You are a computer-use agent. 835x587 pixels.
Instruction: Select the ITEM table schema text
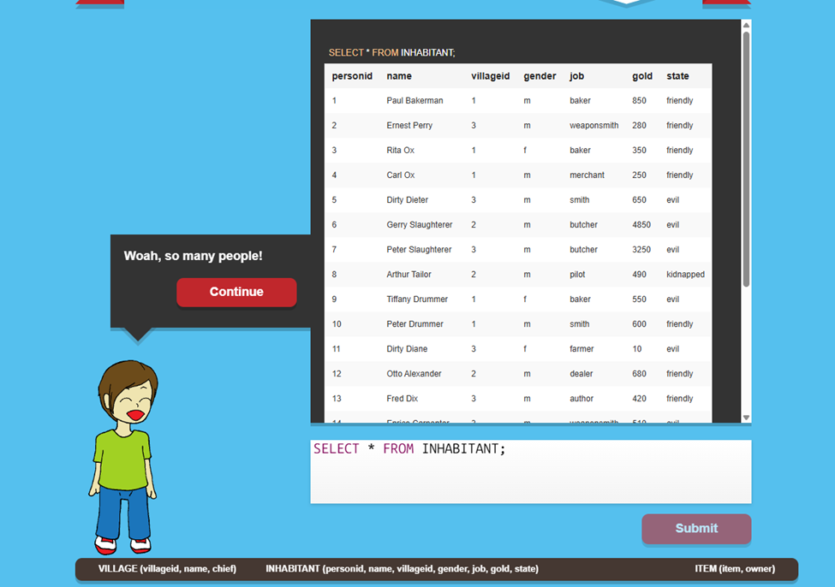pos(734,569)
